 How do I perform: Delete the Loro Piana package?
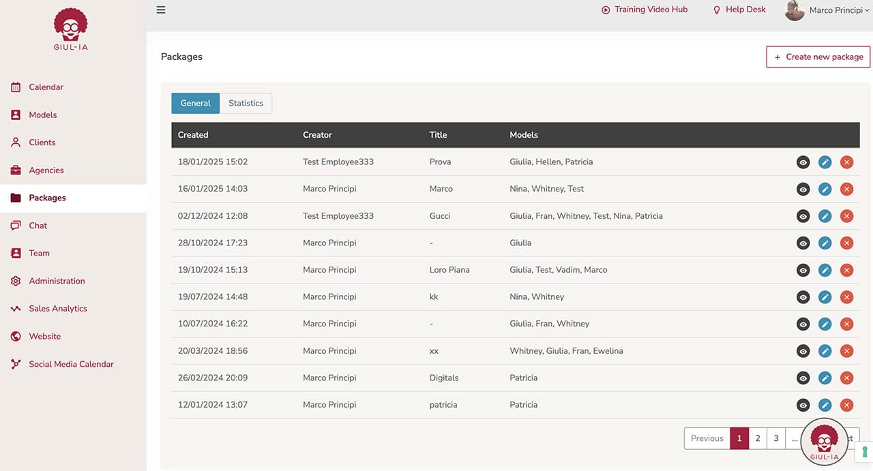coord(847,270)
